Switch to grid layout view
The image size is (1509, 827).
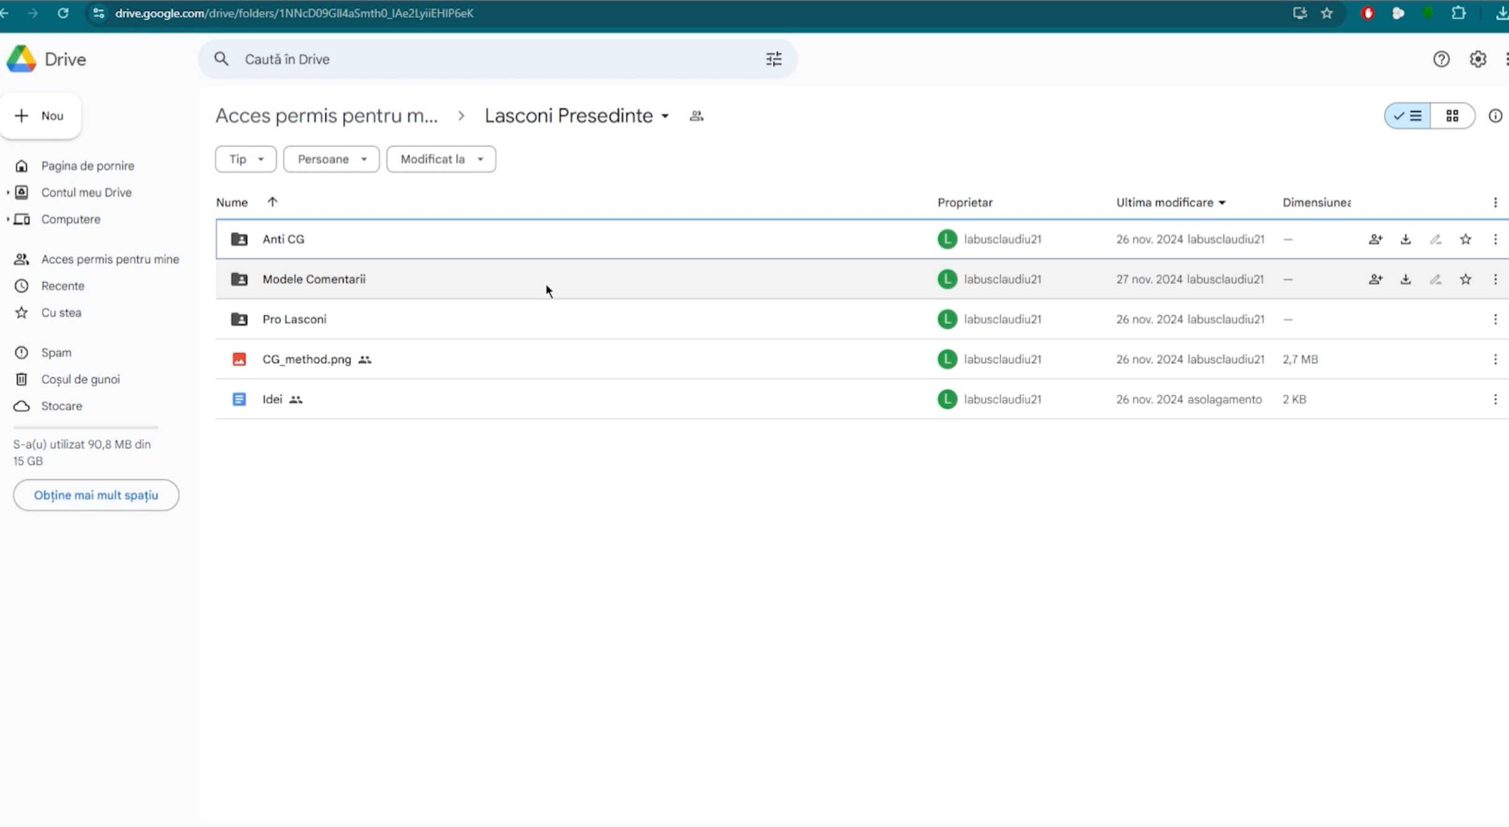[1452, 116]
